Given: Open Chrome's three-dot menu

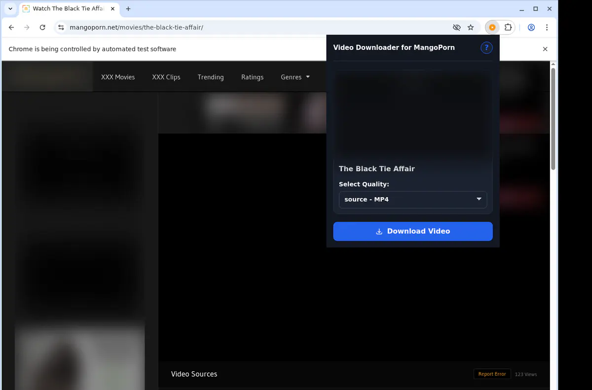Looking at the screenshot, I should 547,28.
